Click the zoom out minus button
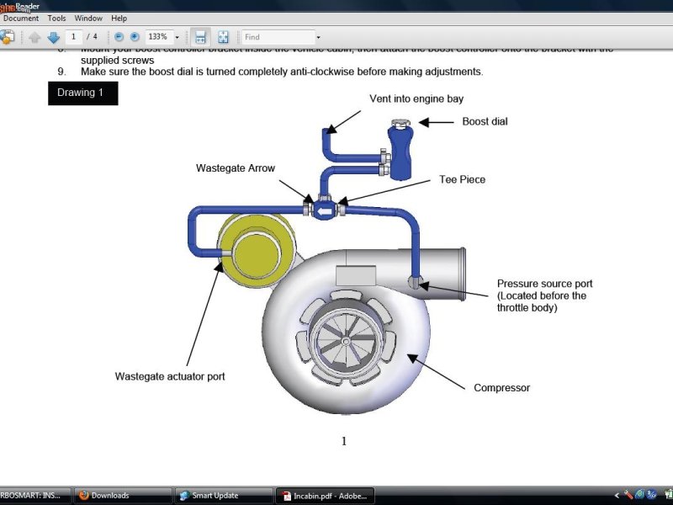This screenshot has width=673, height=505. coord(119,37)
